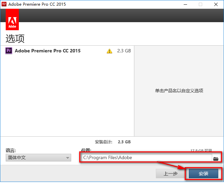Click the 2.3 GB size beside product
This screenshot has height=188, width=224.
[x=124, y=51]
